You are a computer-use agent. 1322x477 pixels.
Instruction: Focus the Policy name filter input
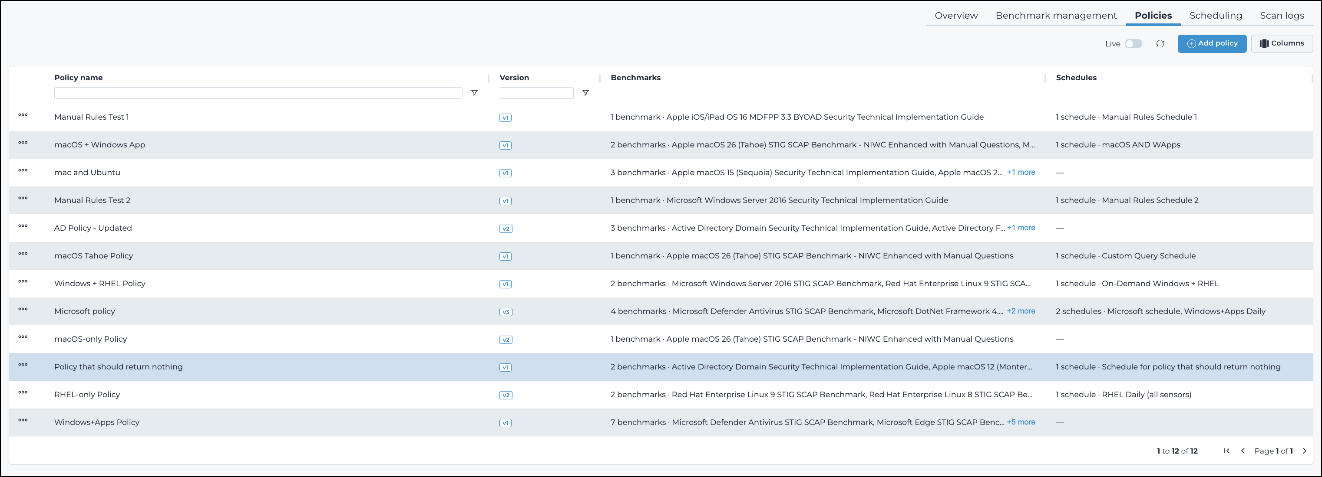pos(258,93)
